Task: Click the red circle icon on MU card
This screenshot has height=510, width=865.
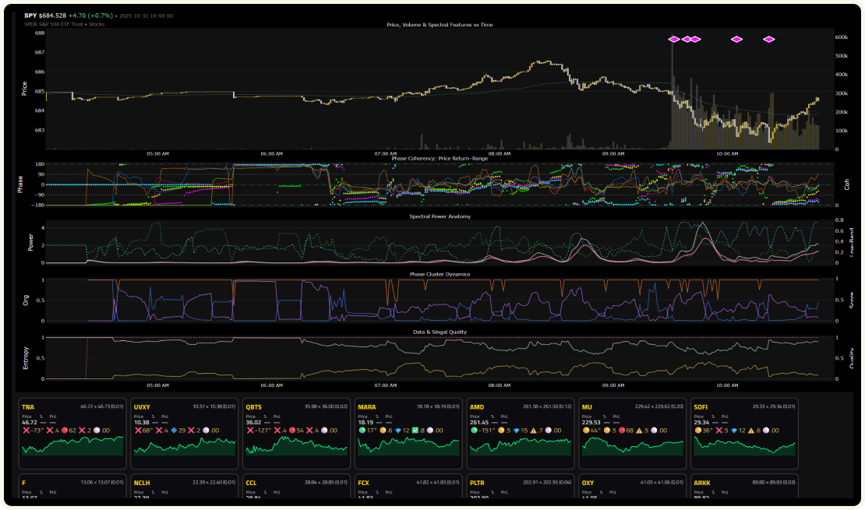Action: pos(621,431)
